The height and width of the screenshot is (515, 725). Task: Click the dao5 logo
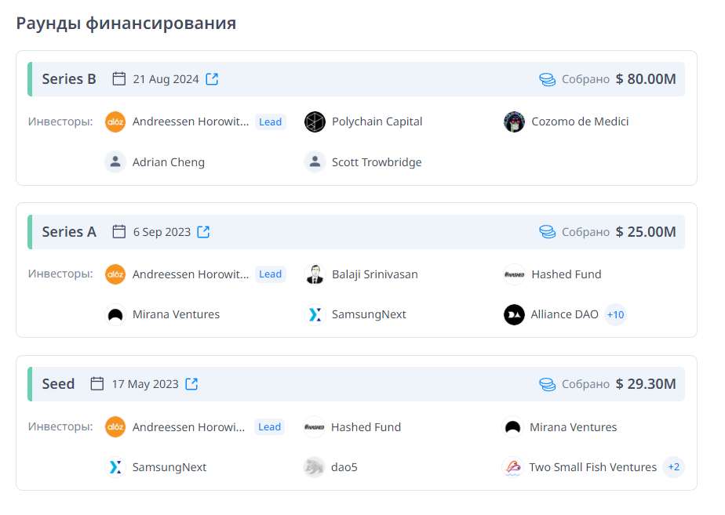(314, 467)
